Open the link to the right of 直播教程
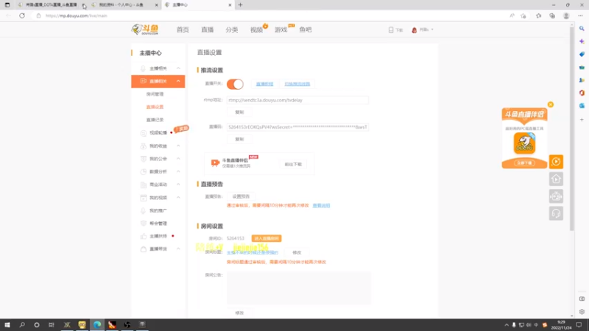The height and width of the screenshot is (331, 589). (297, 84)
